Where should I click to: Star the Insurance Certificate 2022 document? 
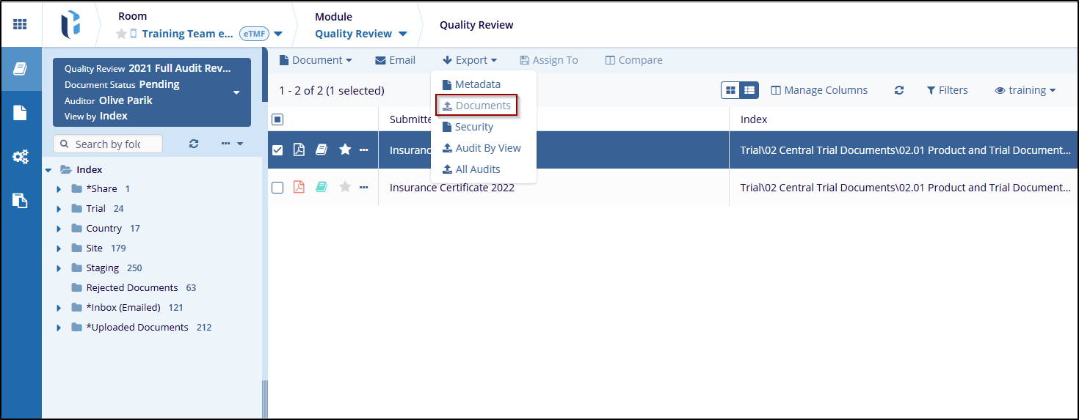345,188
